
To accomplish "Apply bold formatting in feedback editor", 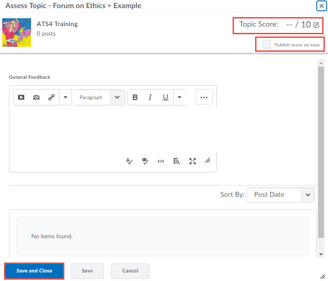I will pos(135,97).
